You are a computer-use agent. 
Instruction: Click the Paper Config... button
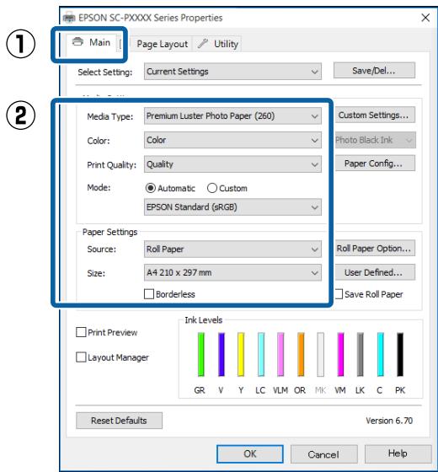[375, 164]
